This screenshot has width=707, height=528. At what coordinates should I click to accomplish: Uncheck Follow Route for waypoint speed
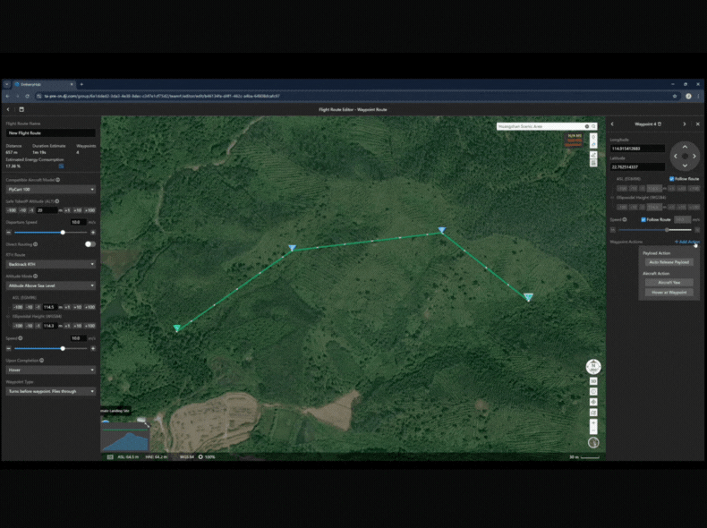(x=643, y=219)
